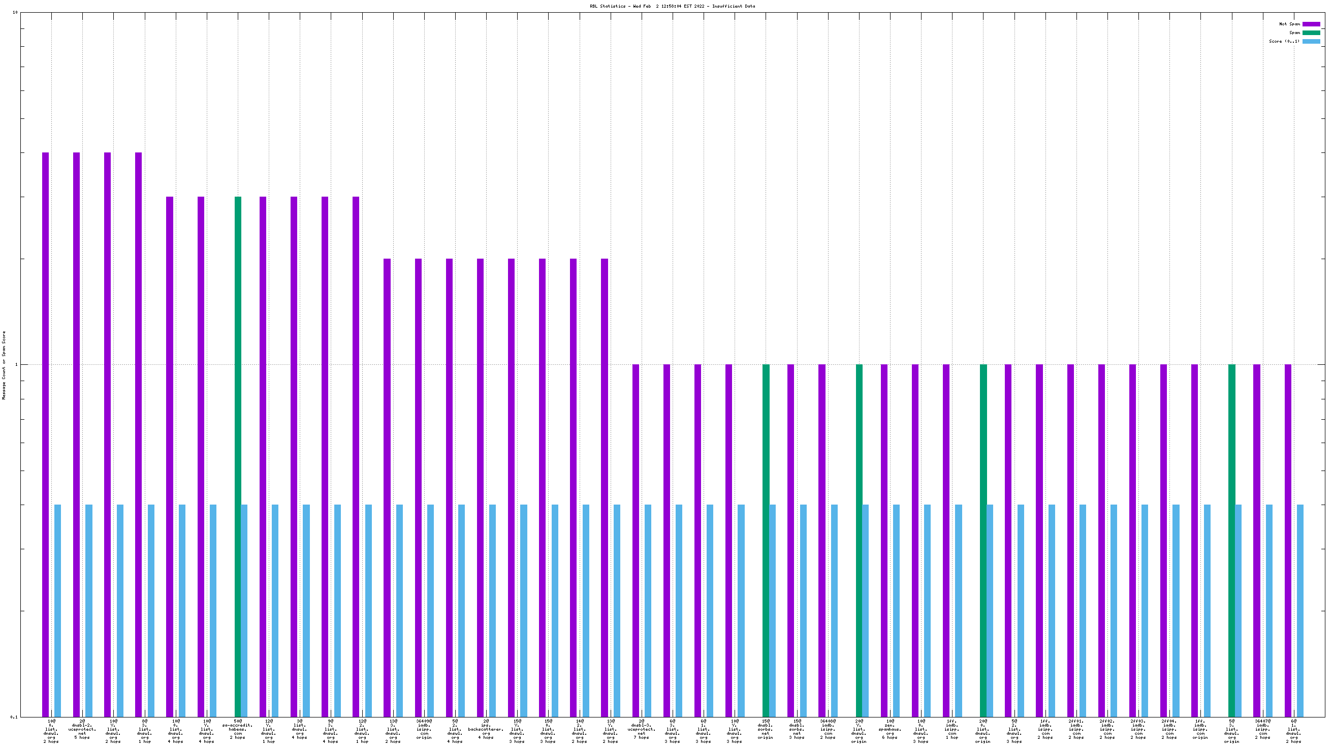The width and height of the screenshot is (1333, 750).
Task: Click the 'Score (0..1)' legend label
Action: point(1284,41)
